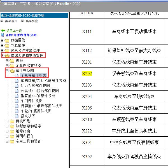Viewport: 168px width, 168px height.
Task: Click the 电源插座 folder icon
Action: click(7, 46)
